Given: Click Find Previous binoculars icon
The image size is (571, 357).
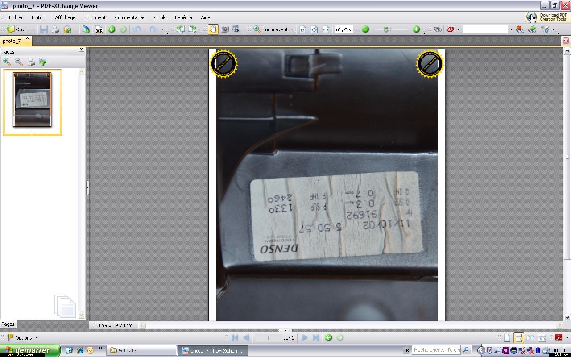Looking at the screenshot, I should 520,29.
